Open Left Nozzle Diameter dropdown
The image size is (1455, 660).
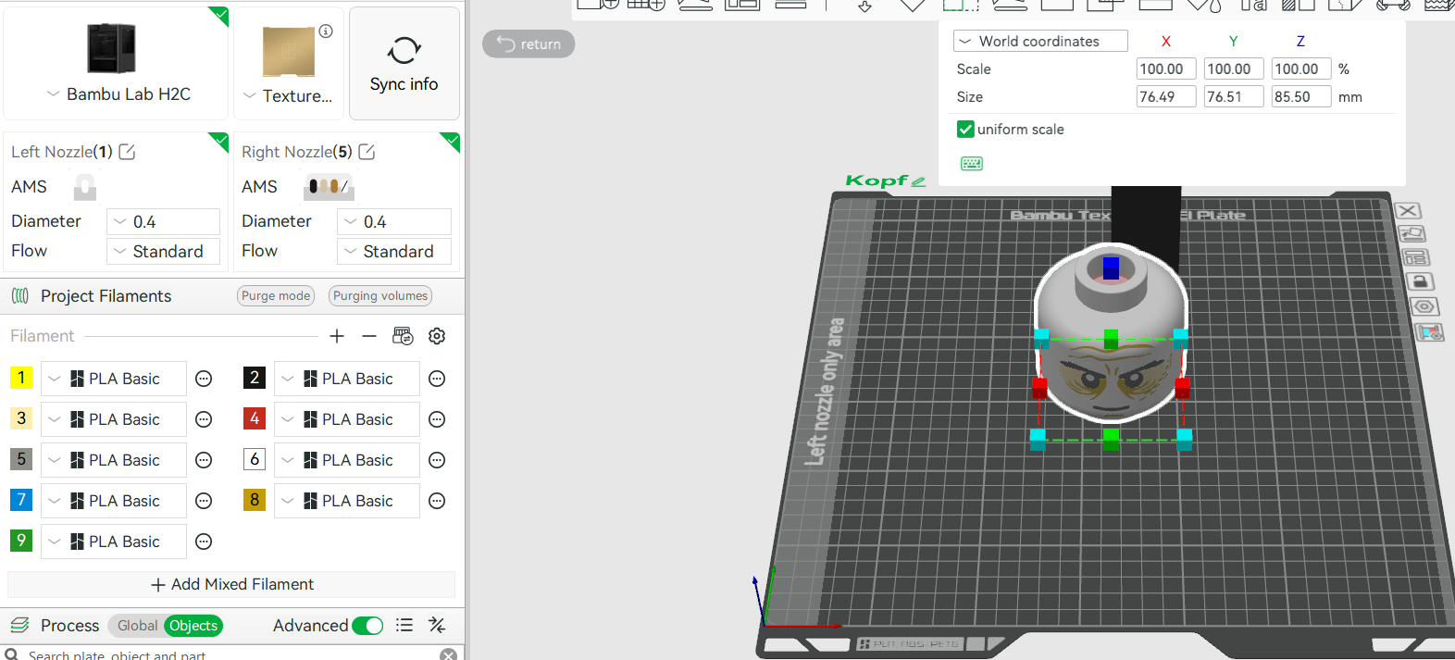pyautogui.click(x=164, y=222)
